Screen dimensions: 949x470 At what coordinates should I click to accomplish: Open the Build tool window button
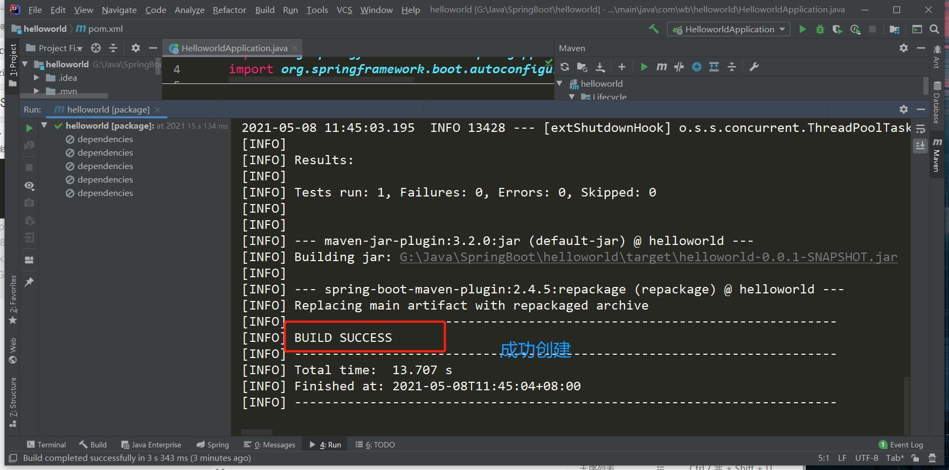coord(93,445)
